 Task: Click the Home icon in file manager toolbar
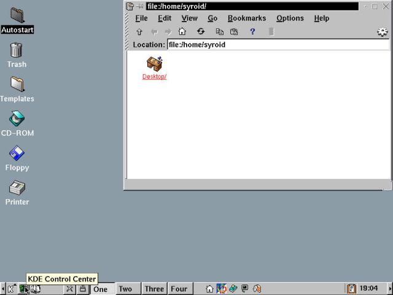(182, 32)
